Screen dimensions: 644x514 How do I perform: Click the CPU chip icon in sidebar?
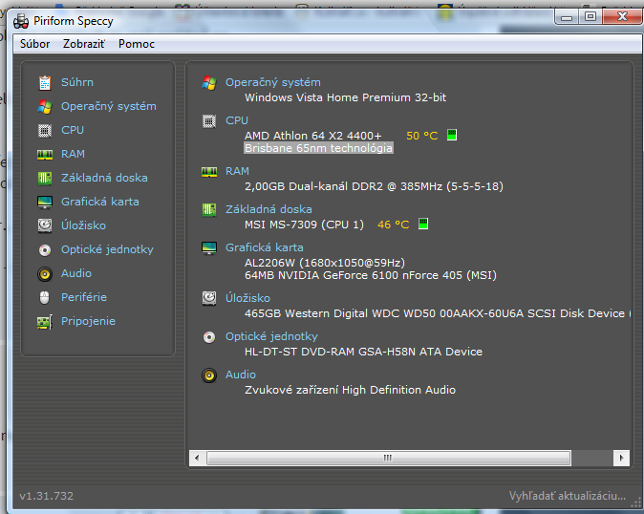45,131
